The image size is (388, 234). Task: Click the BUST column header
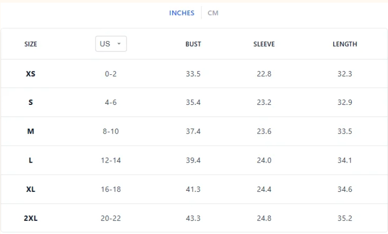(193, 44)
